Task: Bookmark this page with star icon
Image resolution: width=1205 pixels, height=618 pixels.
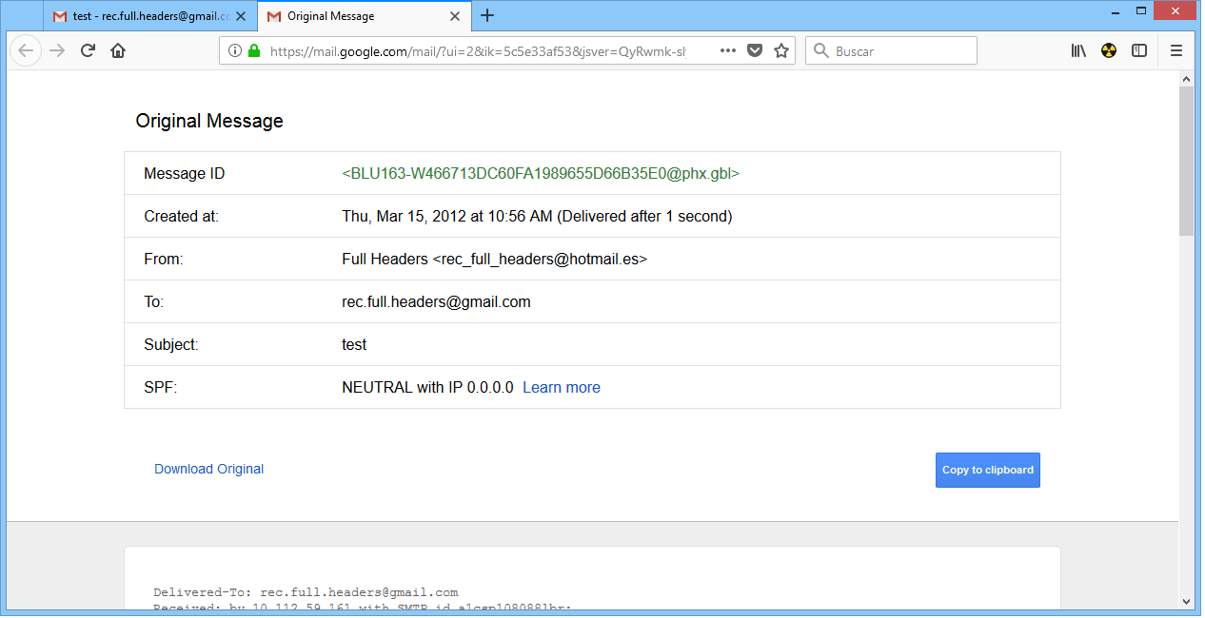Action: 781,51
